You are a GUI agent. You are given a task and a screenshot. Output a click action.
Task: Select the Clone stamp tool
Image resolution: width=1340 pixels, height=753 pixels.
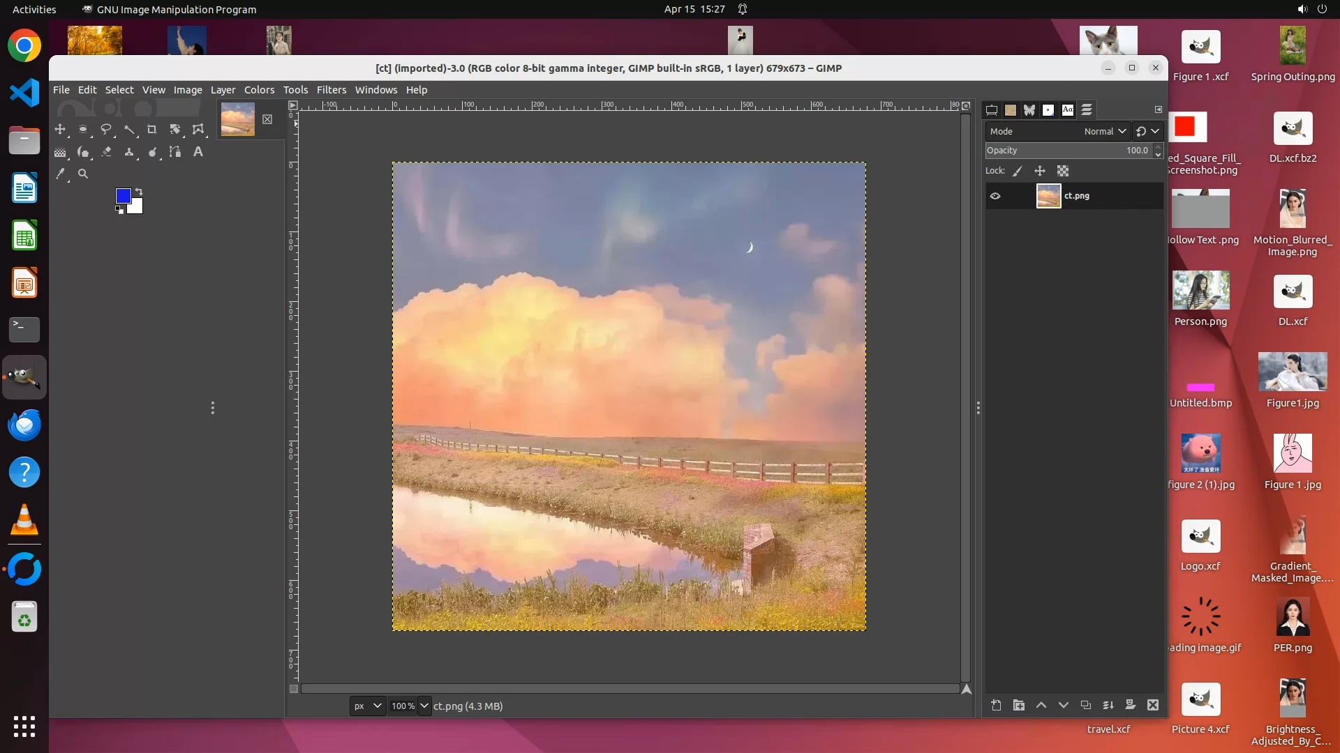(x=129, y=152)
